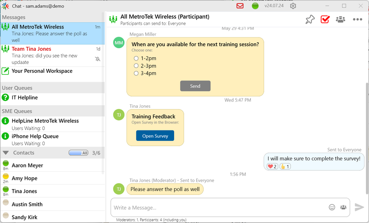369x223 pixels.
Task: Click the green presence status indicator
Action: 255,6
